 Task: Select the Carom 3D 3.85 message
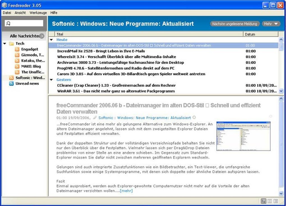point(163,74)
